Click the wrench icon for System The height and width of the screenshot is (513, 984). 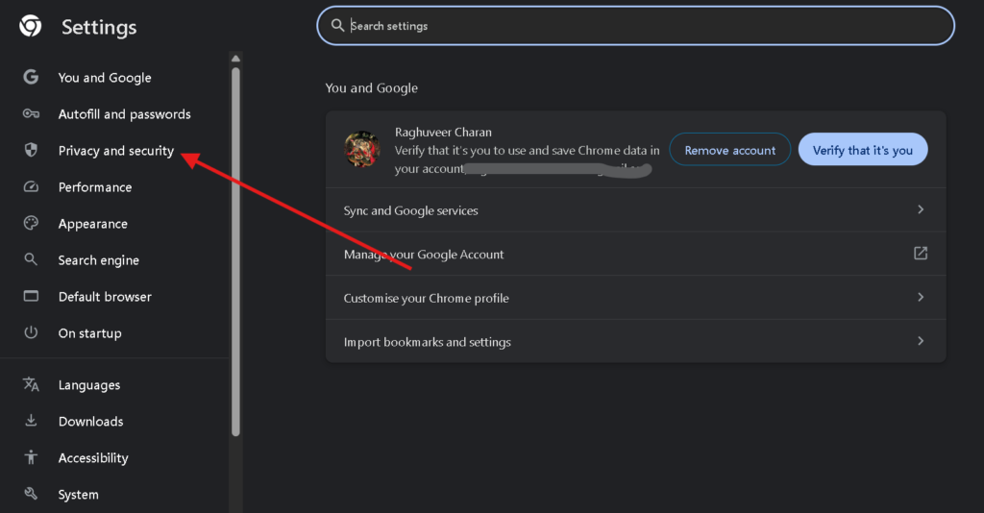[x=31, y=494]
